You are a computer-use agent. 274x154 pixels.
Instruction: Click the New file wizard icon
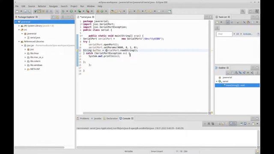[17, 12]
